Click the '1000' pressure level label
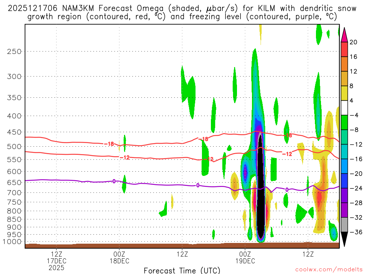 (x=12, y=242)
